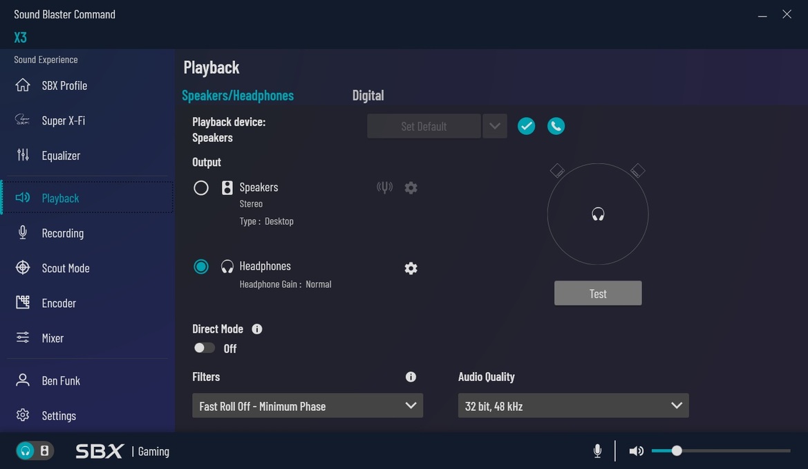Screen dimensions: 808x469
Task: Select the Speakers output radio button
Action: click(x=201, y=187)
